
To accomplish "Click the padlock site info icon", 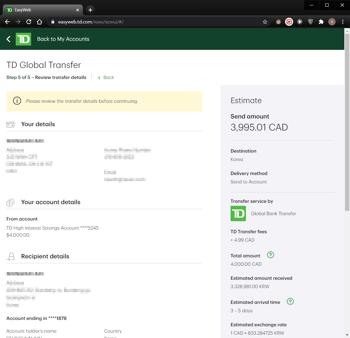I will pyautogui.click(x=53, y=22).
